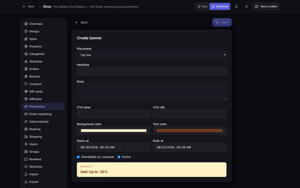Click the Gift cards icon
Image resolution: width=300 pixels, height=188 pixels.
[x=26, y=91]
